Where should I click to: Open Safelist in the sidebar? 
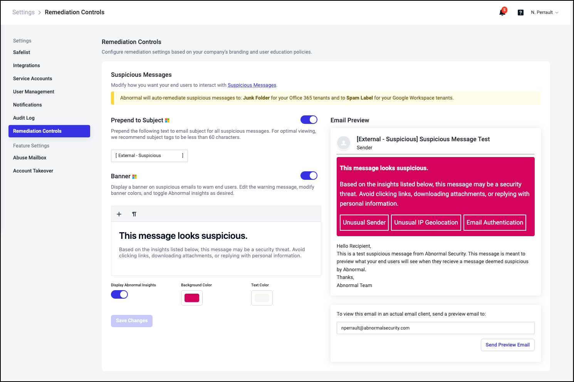[22, 52]
